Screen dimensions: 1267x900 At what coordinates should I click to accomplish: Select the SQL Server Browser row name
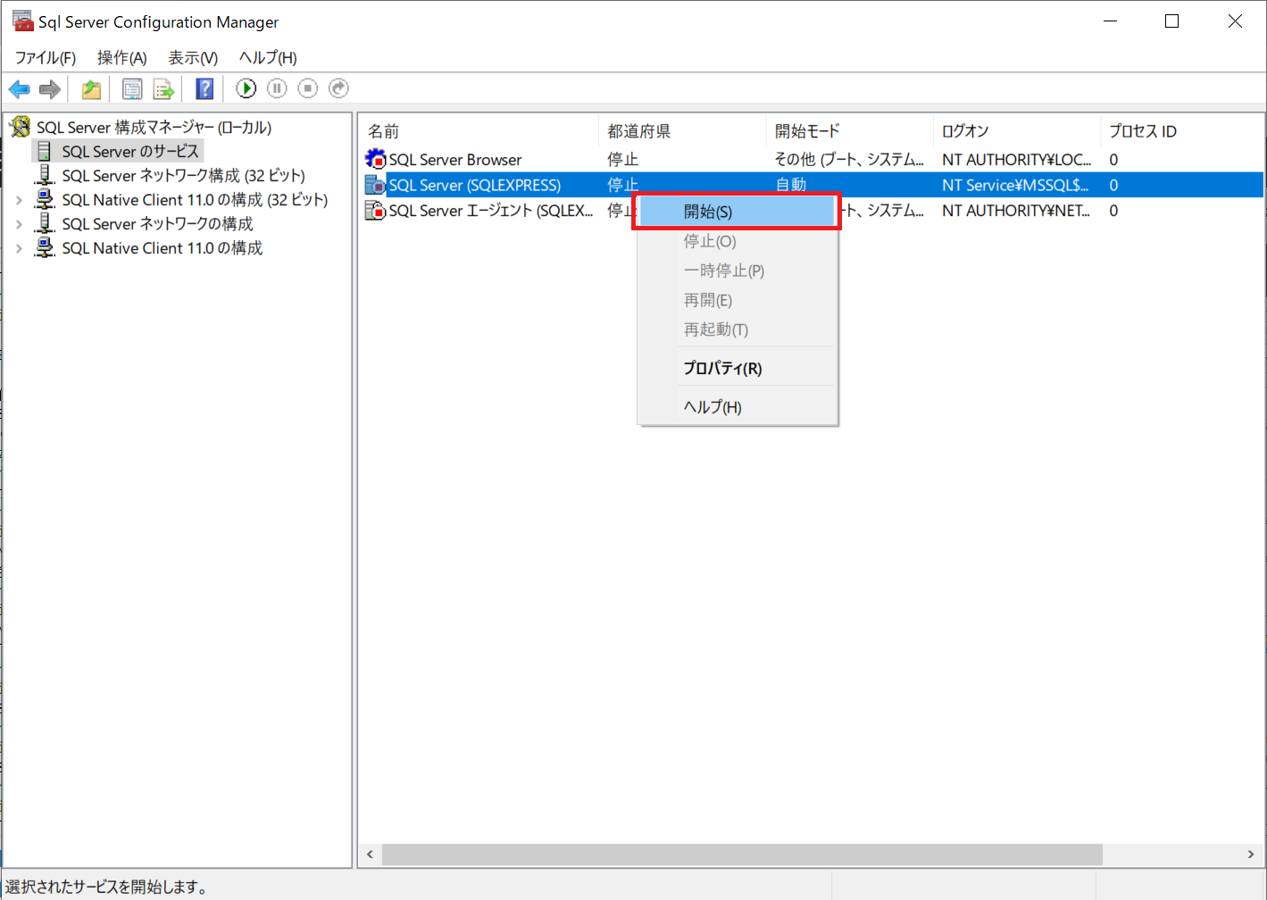(x=455, y=160)
